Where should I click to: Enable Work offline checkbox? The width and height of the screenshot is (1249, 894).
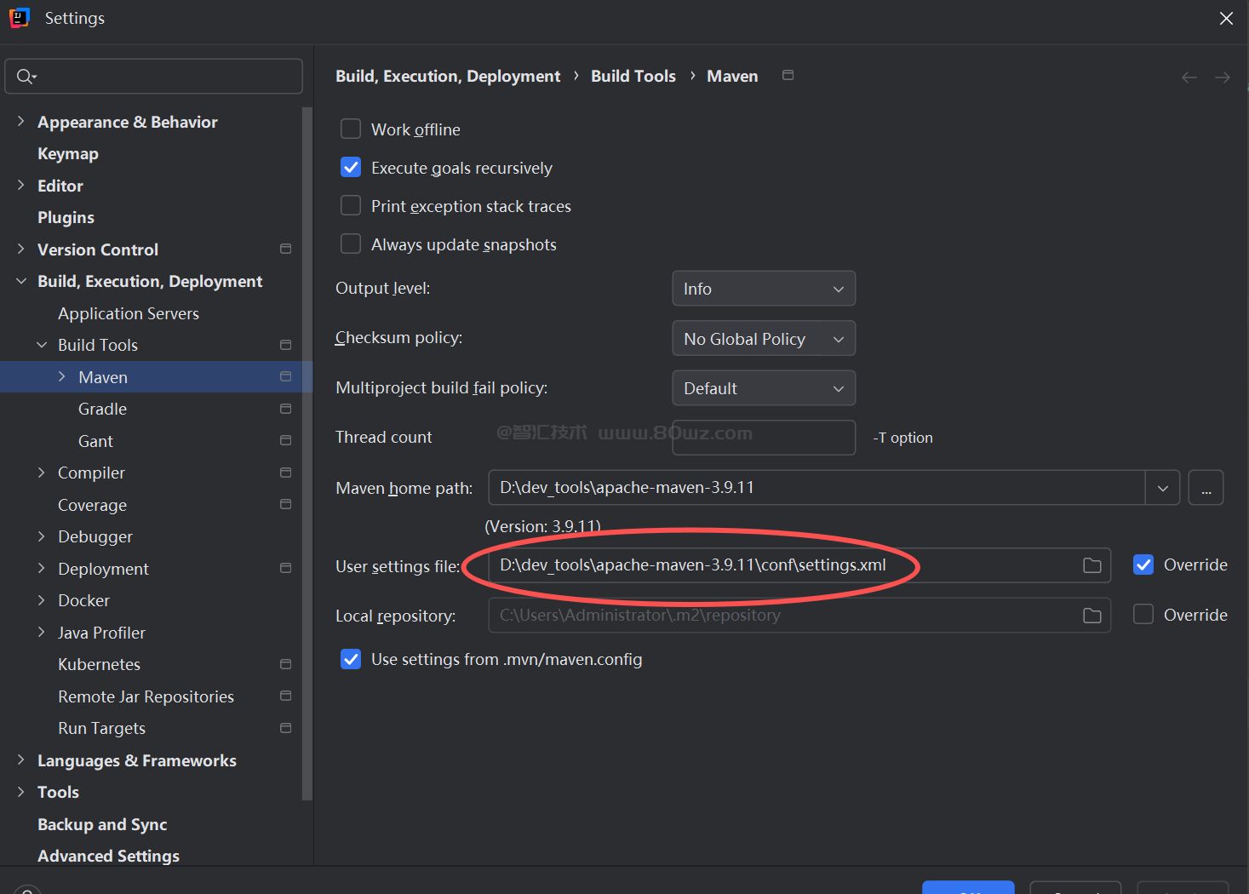tap(351, 129)
